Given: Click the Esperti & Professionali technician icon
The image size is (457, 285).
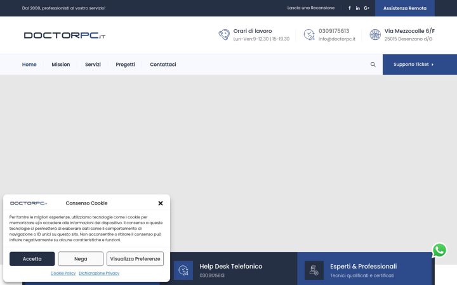Looking at the screenshot, I should point(314,270).
